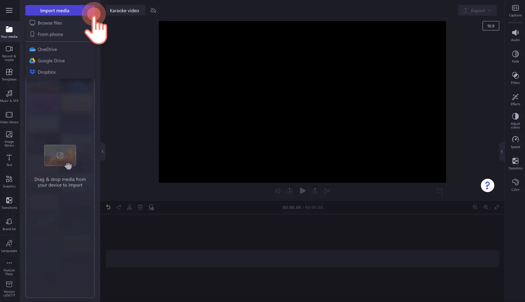Click the Import media button
The image size is (525, 302).
click(54, 11)
